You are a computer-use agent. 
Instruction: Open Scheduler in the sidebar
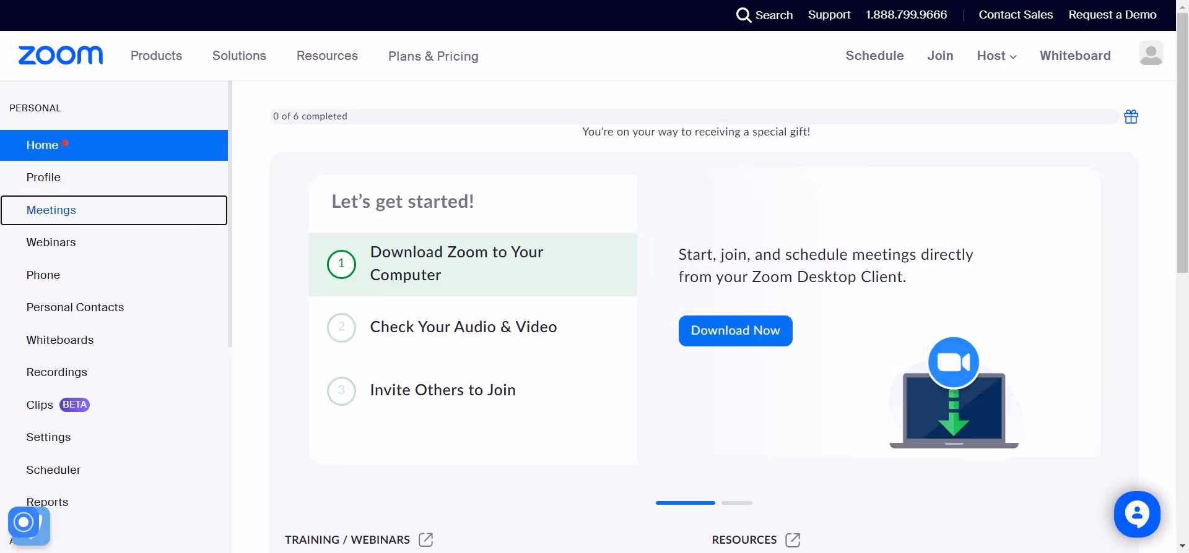click(x=114, y=470)
